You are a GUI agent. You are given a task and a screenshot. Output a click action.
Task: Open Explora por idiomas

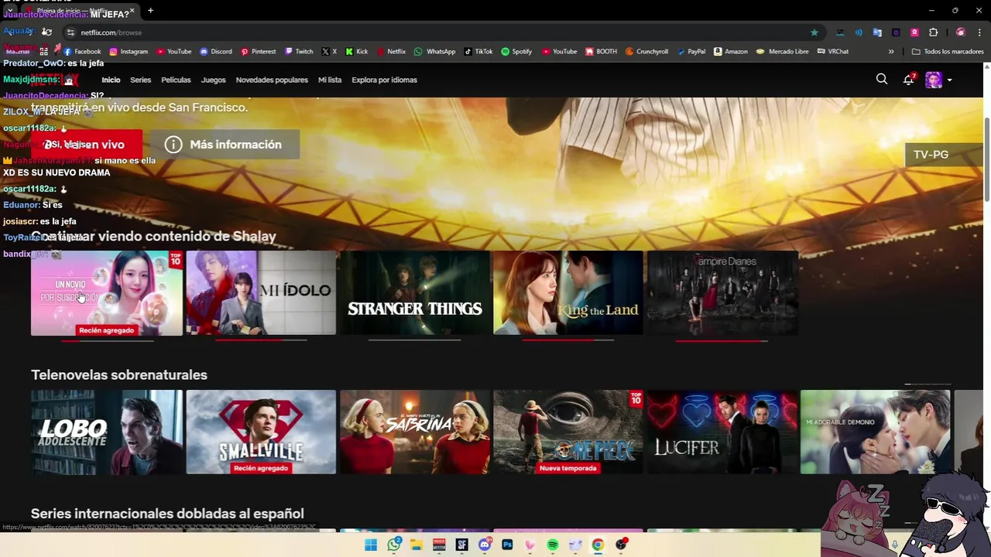tap(384, 80)
